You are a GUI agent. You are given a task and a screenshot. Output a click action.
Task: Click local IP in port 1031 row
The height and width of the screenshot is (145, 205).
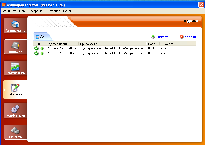coord(164,48)
